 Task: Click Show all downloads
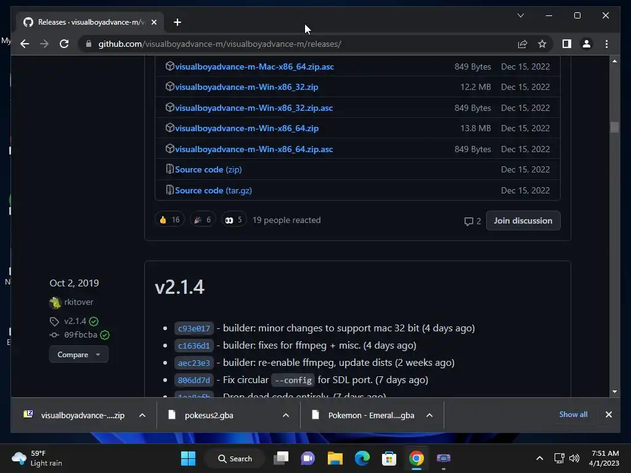click(x=573, y=414)
